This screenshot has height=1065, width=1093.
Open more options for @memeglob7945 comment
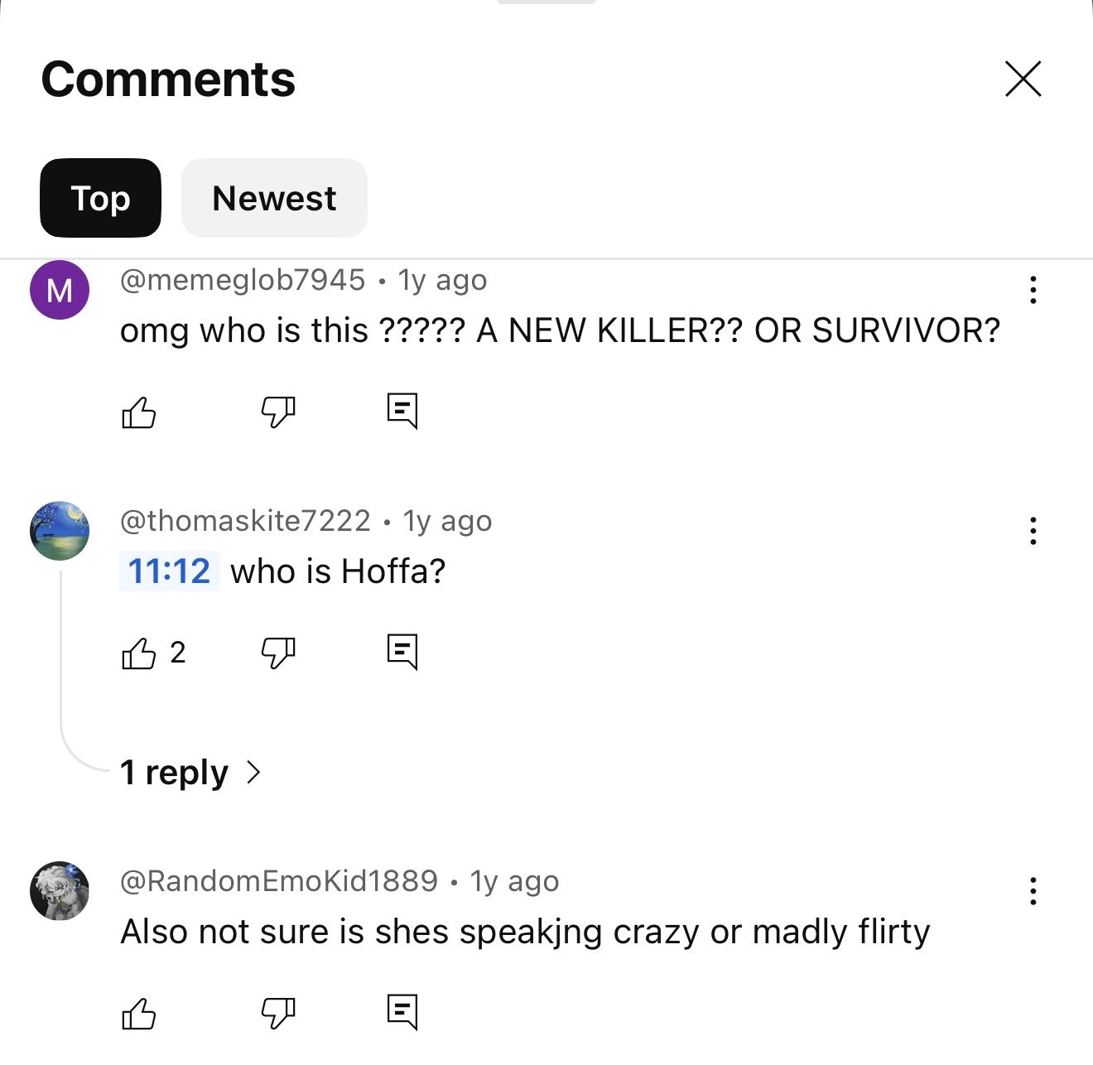pyautogui.click(x=1033, y=290)
